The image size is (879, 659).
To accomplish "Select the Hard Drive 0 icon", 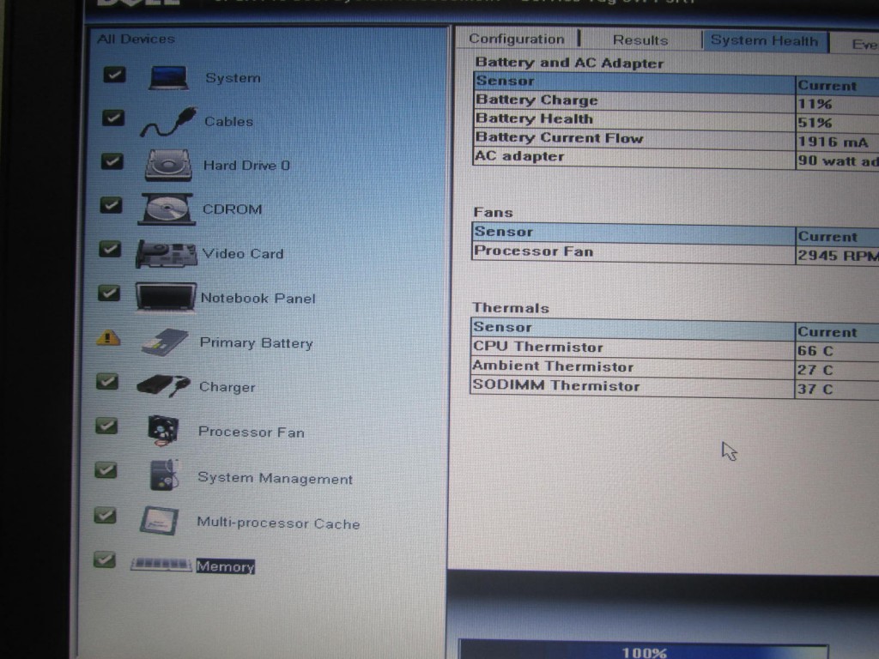I will click(x=168, y=165).
